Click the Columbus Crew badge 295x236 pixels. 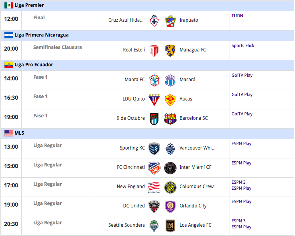click(x=170, y=187)
